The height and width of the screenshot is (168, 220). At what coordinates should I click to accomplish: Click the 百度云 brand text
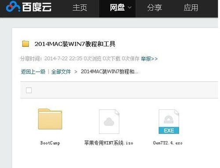pyautogui.click(x=37, y=7)
